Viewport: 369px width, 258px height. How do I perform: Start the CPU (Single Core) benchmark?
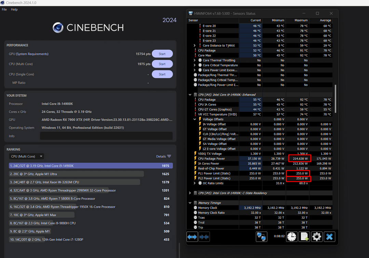[162, 74]
